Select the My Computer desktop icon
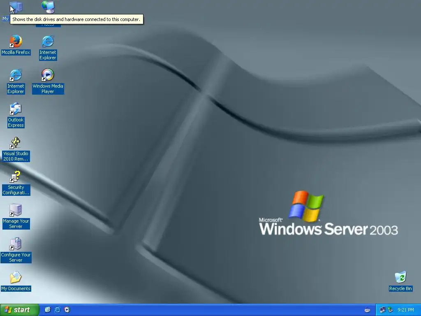 click(x=16, y=7)
